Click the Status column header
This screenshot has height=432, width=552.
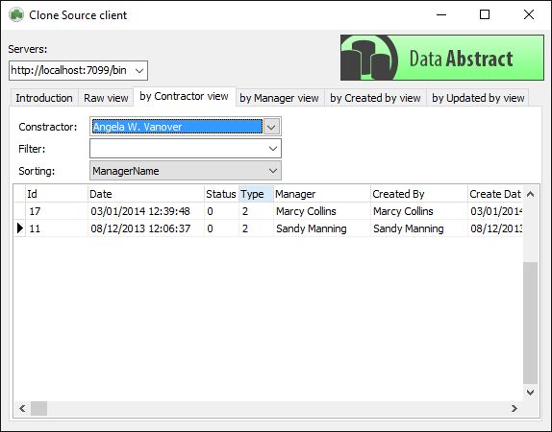(221, 194)
